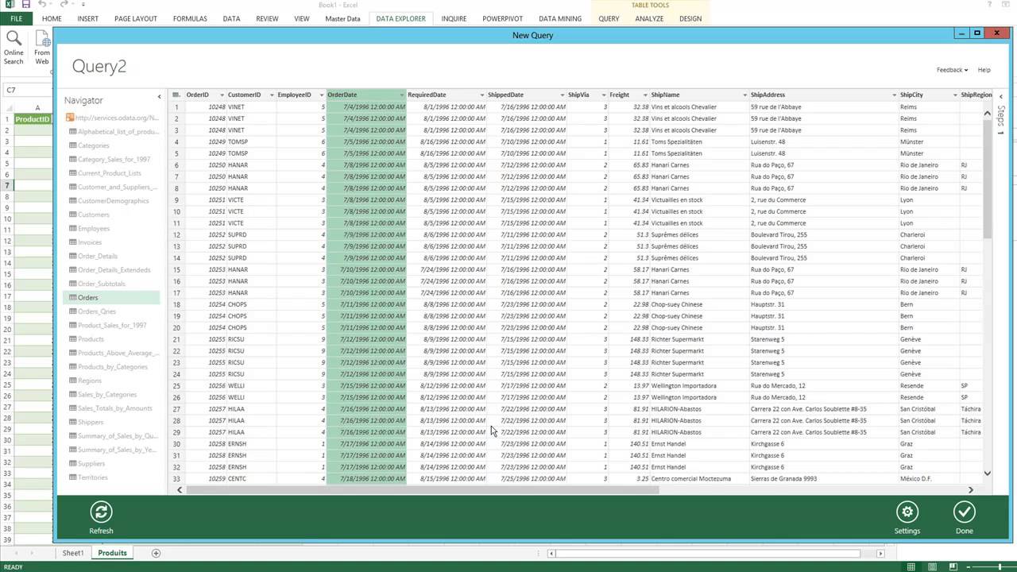Click the table corner icon left of OrderID
This screenshot has width=1017, height=572.
pyautogui.click(x=176, y=95)
